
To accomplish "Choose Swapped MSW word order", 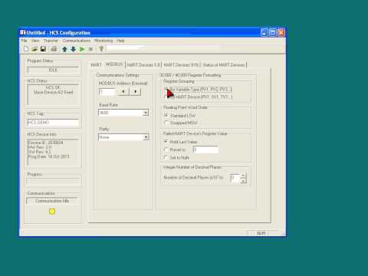I will pyautogui.click(x=181, y=123).
